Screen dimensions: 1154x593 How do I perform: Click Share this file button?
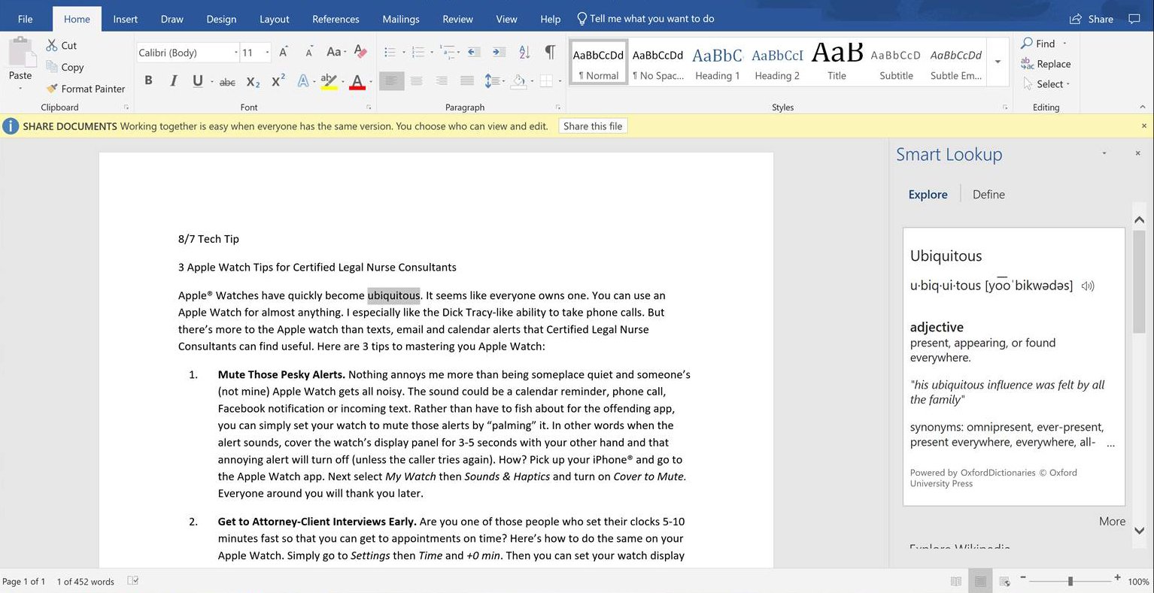point(593,126)
